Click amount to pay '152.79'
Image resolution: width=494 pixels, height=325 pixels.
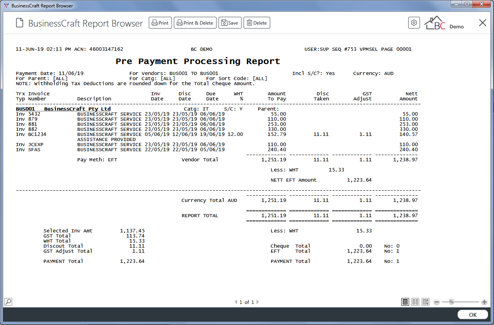(277, 134)
